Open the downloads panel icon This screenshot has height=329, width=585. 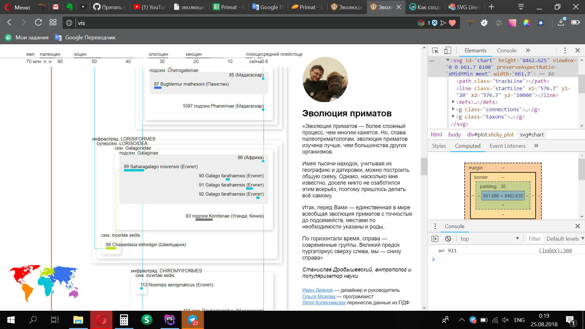pos(561,23)
